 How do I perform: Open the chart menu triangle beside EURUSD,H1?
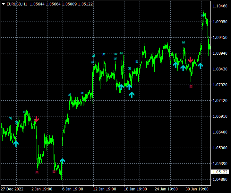point(3,4)
